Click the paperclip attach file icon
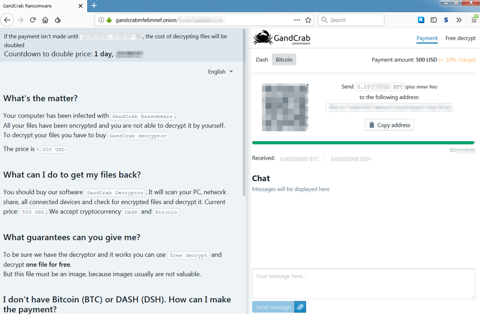 pyautogui.click(x=300, y=307)
